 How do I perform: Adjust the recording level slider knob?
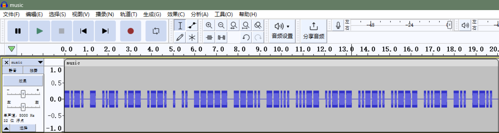click(x=449, y=25)
